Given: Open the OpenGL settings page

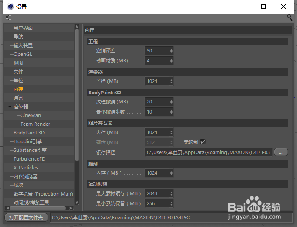Looking at the screenshot, I should pyautogui.click(x=23, y=54).
